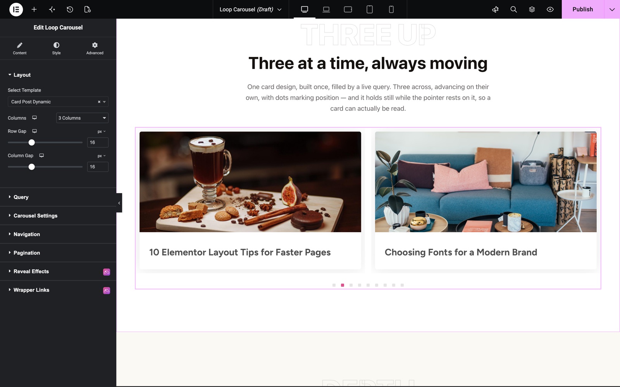Open the Elementor logo menu

click(x=16, y=9)
